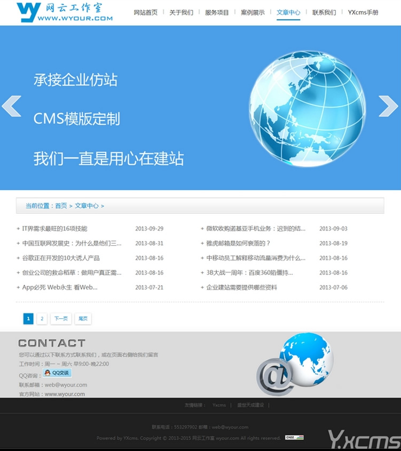
Task: Show the previous banner slide arrow
Action: 12,106
